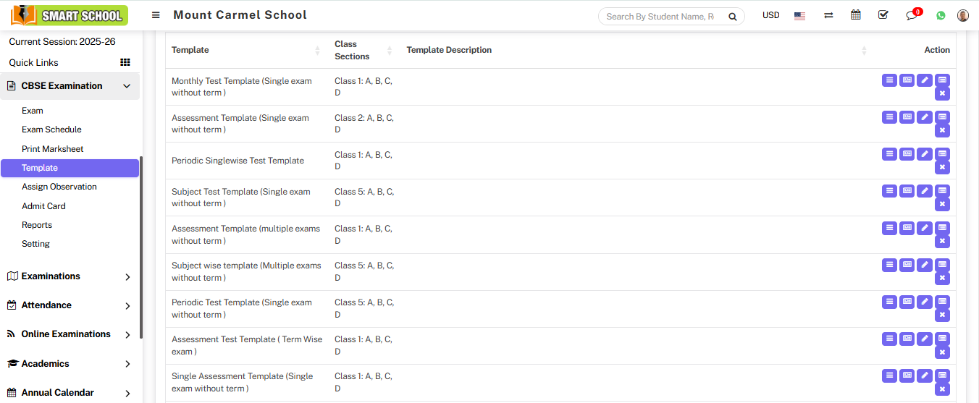The image size is (979, 403).
Task: Focus the student search input field
Action: tap(660, 17)
